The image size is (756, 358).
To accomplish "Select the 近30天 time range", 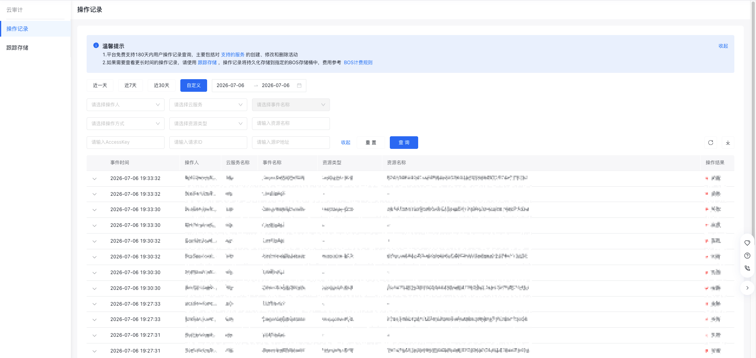I will click(x=161, y=85).
